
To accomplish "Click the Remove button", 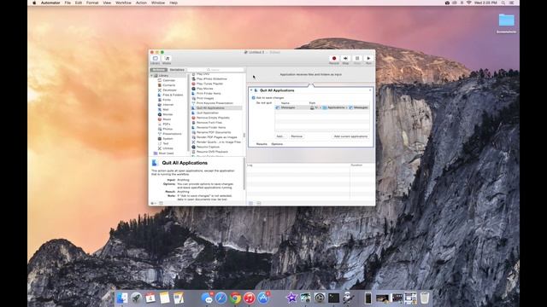I will 297,136.
